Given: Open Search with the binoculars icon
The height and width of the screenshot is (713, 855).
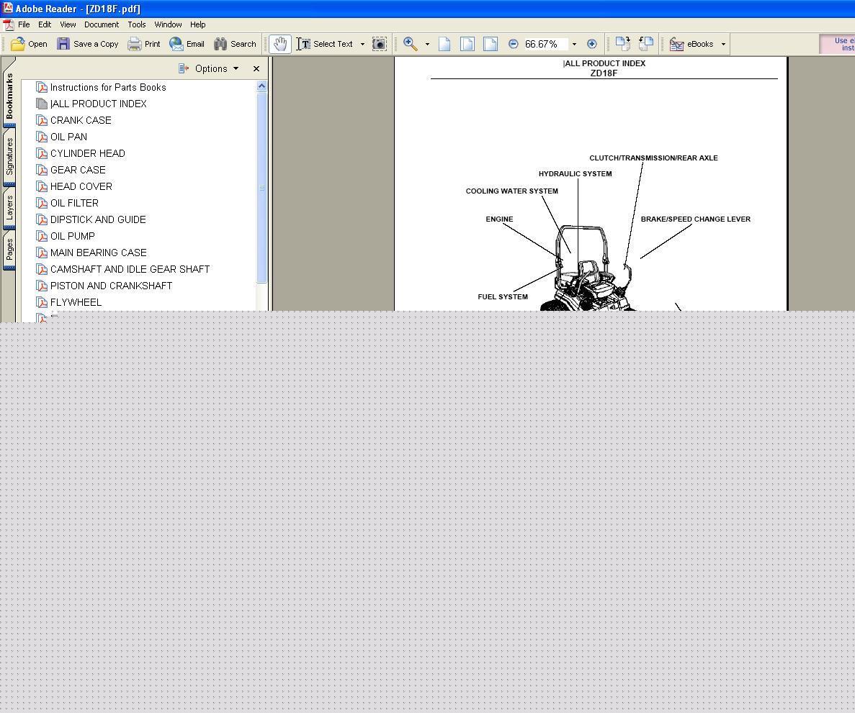Looking at the screenshot, I should point(235,44).
